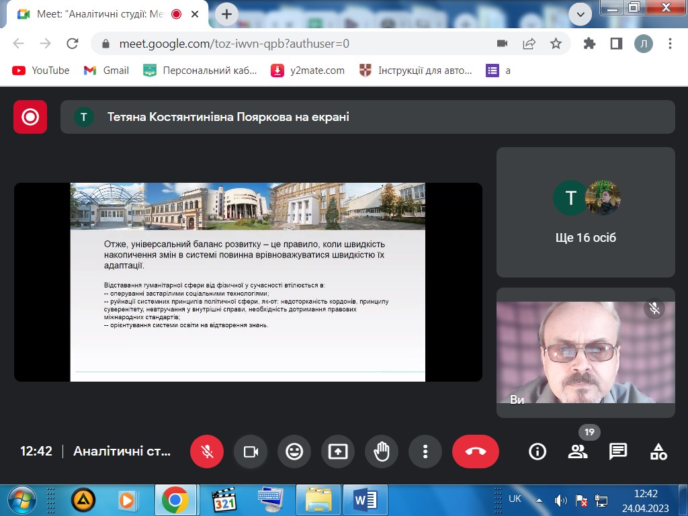The height and width of the screenshot is (516, 688).
Task: Select the Meet browser tab
Action: (94, 12)
